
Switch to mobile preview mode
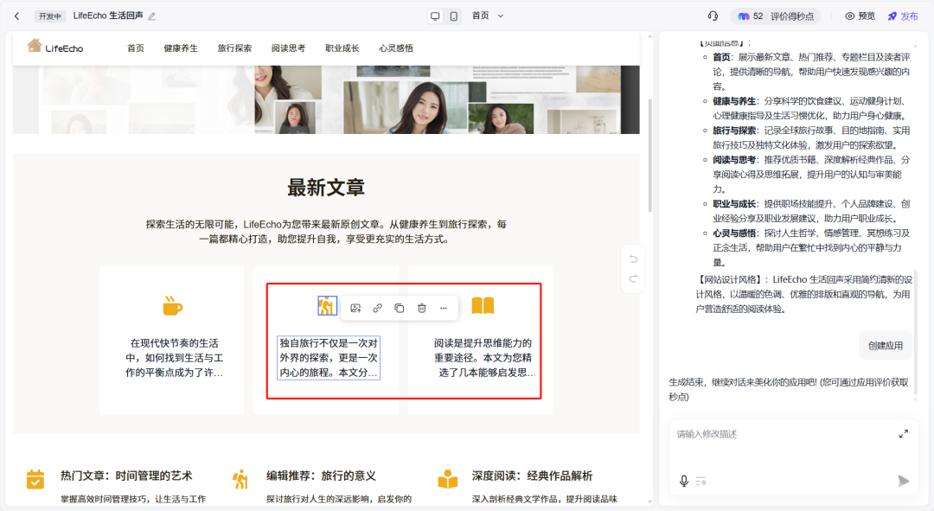454,15
